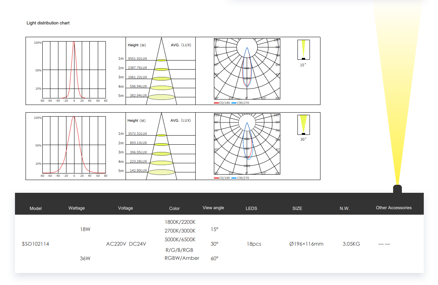Click the black spotlight fixture icon
Viewport: 438px width, 285px height.
click(x=397, y=189)
